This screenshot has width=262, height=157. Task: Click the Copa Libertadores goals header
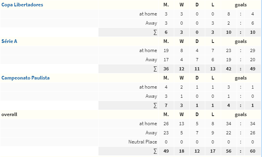241,5
